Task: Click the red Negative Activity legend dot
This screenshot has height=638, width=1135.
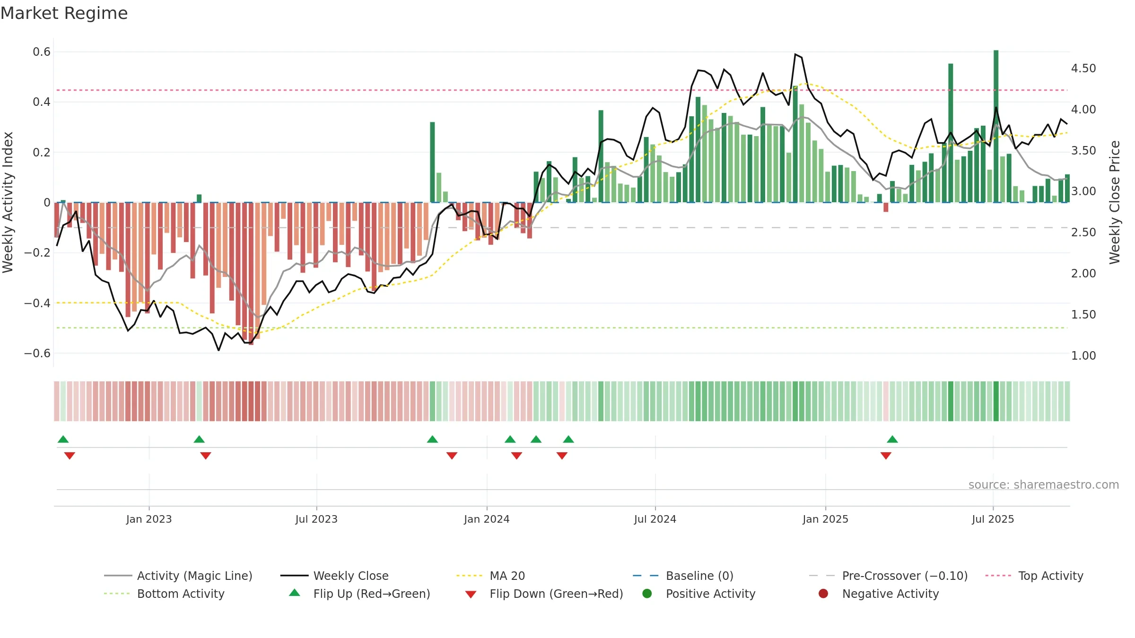Action: tap(823, 593)
